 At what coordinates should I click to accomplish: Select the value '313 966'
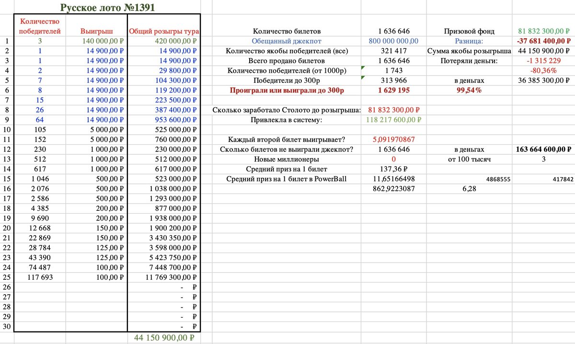click(x=393, y=80)
